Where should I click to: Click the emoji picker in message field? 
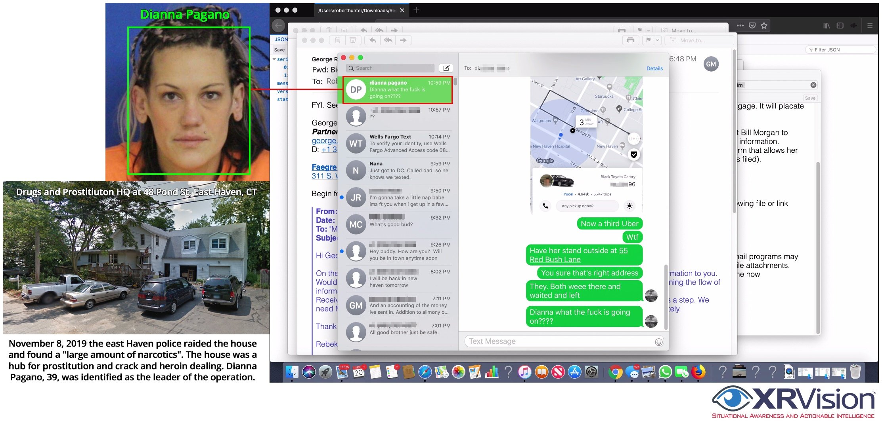[x=658, y=342]
